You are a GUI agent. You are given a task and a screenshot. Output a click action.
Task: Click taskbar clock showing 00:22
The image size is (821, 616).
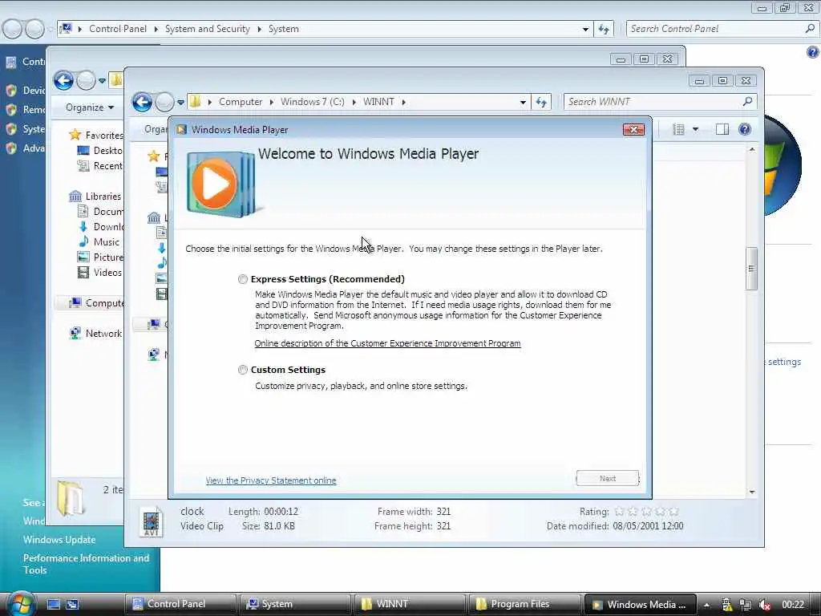tap(793, 605)
